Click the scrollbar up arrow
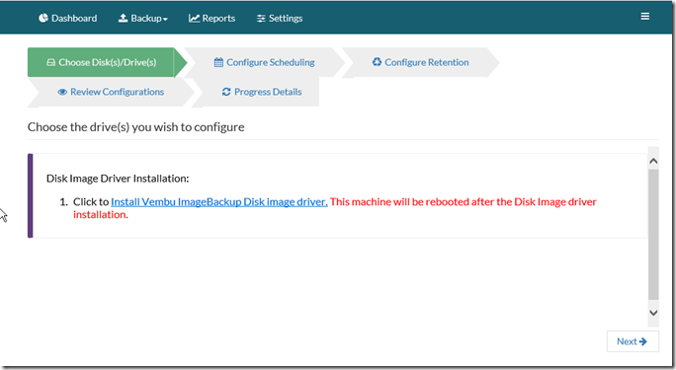The height and width of the screenshot is (370, 676). tap(653, 161)
